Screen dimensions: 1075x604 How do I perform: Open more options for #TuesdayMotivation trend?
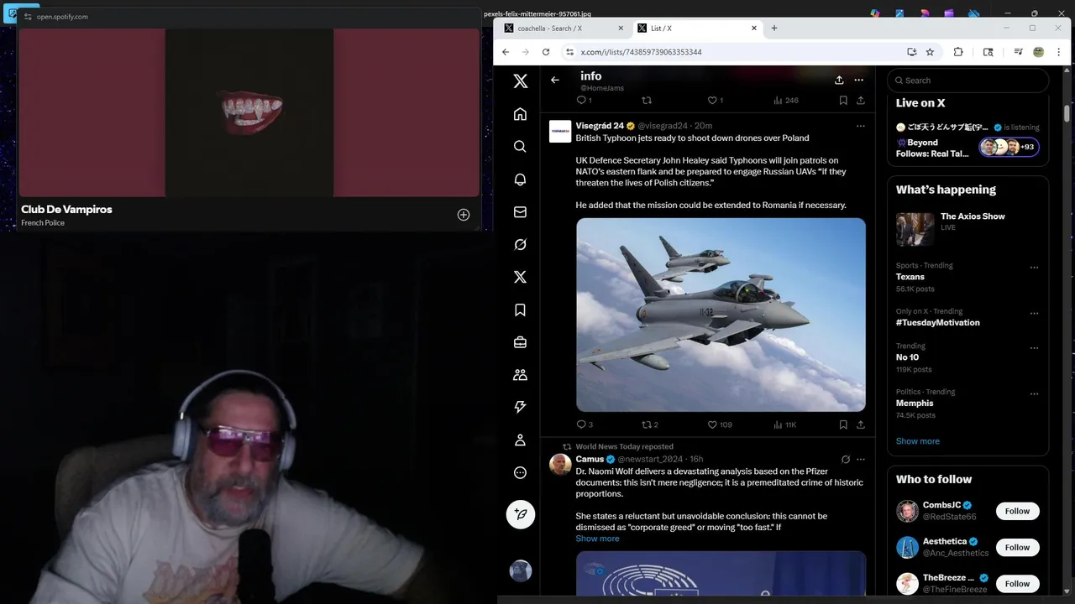click(1034, 314)
